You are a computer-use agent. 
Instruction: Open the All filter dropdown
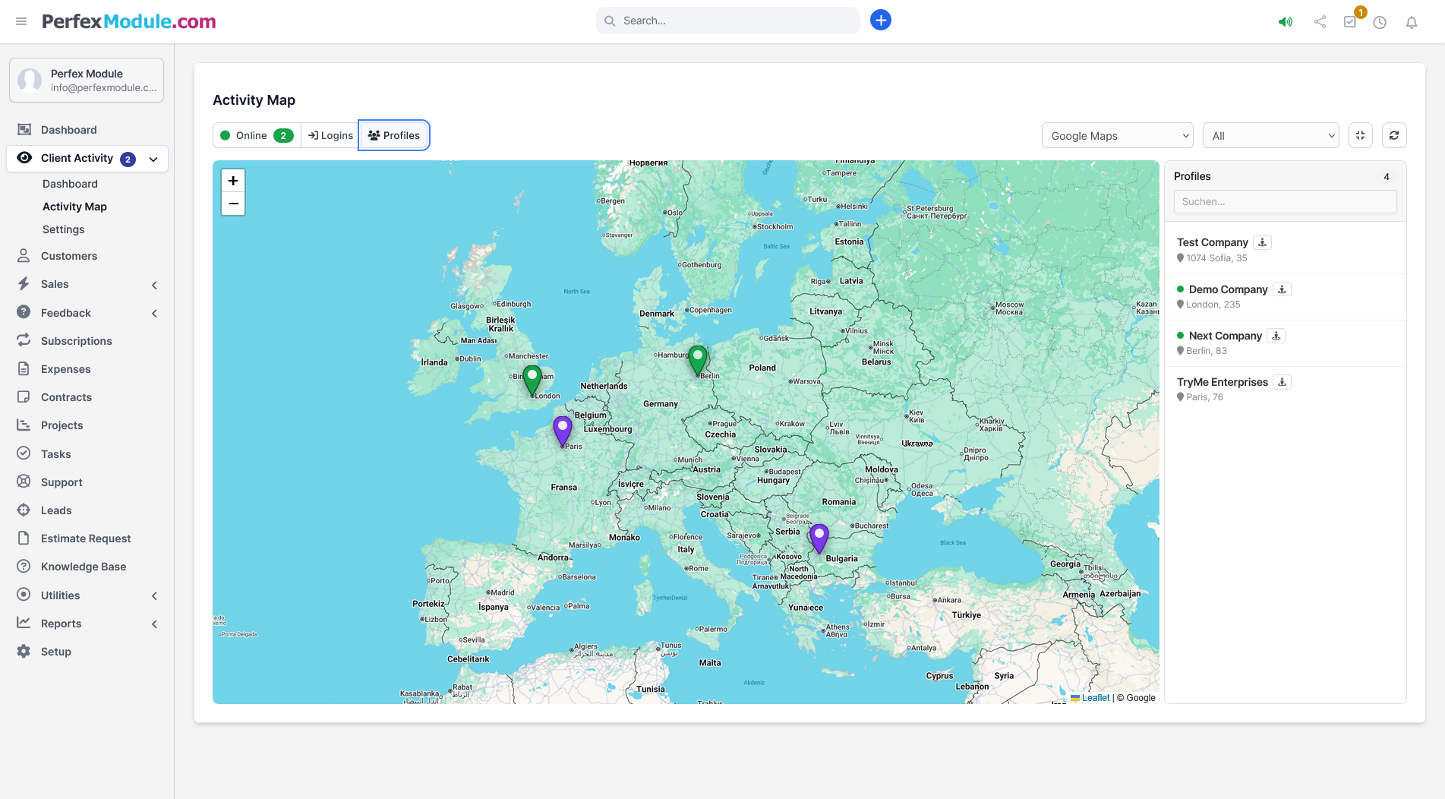[1270, 136]
